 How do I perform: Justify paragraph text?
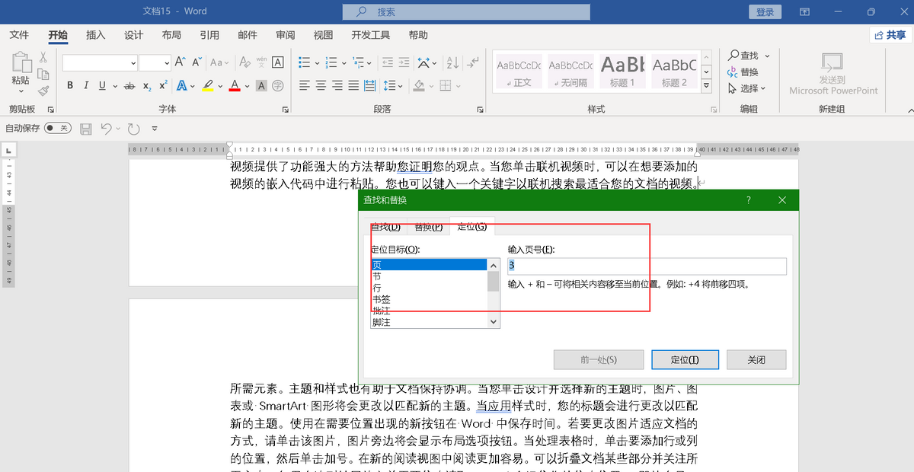355,85
